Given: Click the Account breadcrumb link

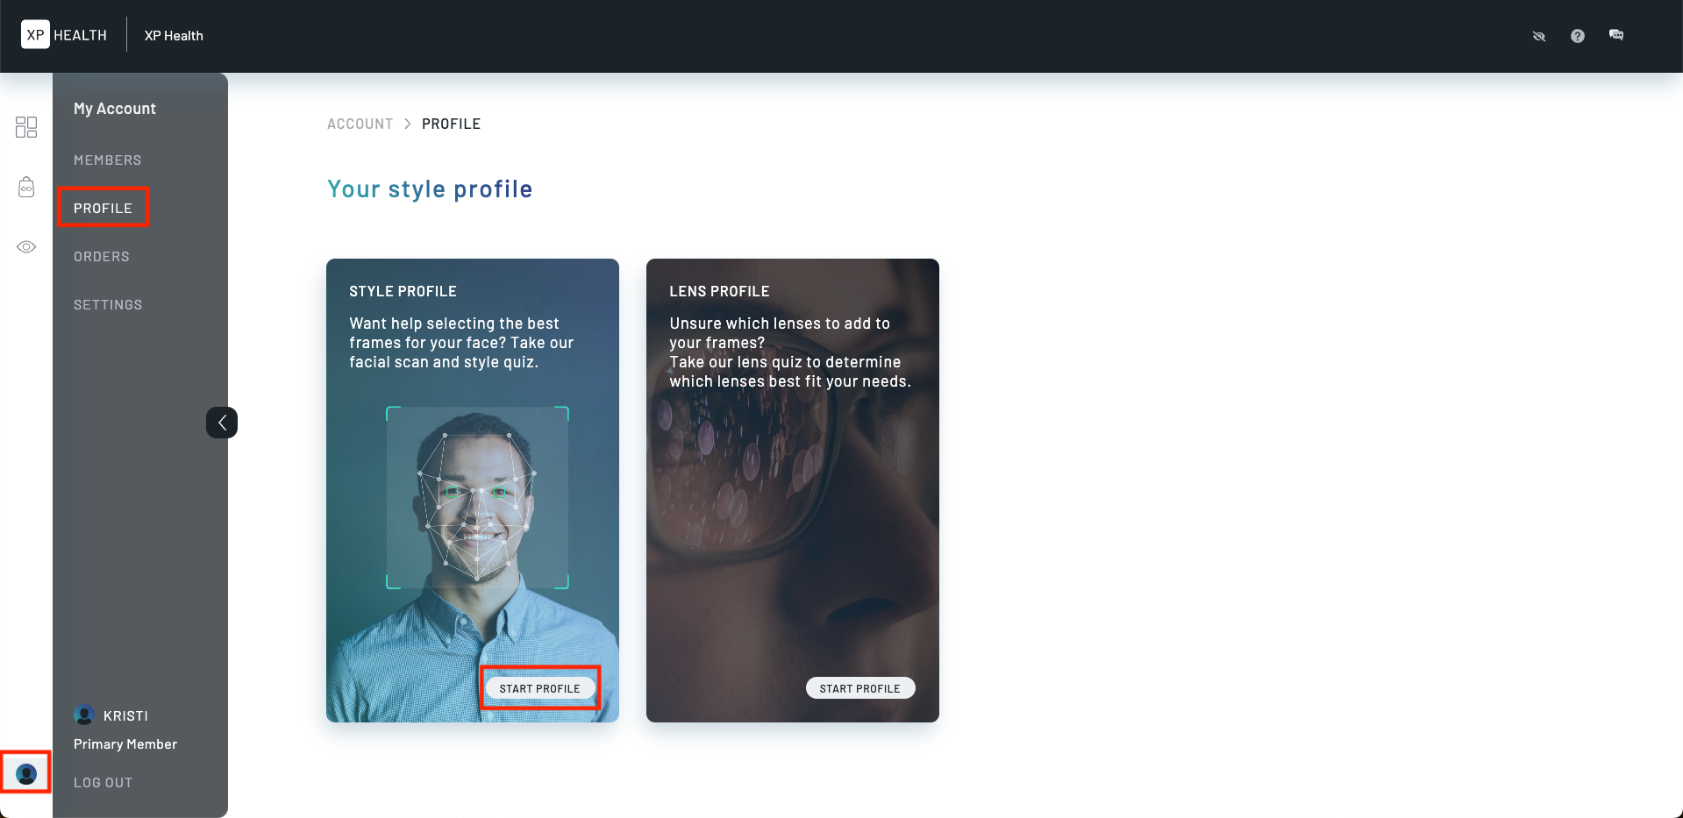Looking at the screenshot, I should click(x=360, y=124).
